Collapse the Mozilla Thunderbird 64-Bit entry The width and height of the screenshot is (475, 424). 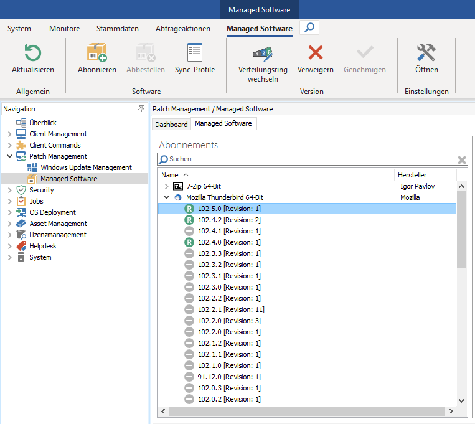coord(166,197)
